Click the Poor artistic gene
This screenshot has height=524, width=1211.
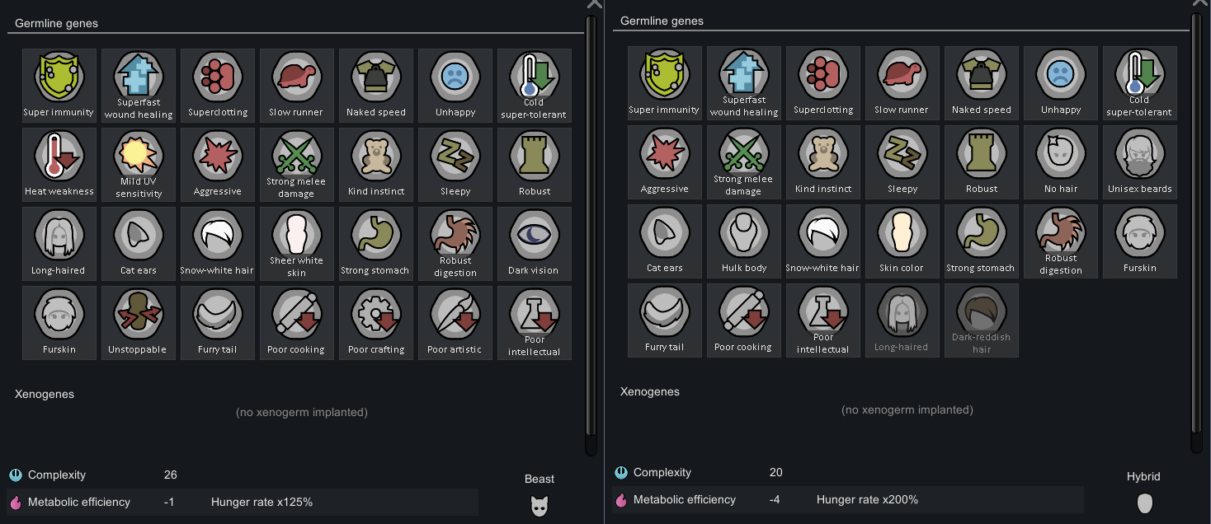point(455,323)
